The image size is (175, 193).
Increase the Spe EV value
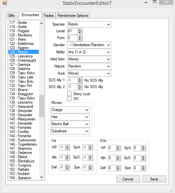click(x=143, y=167)
